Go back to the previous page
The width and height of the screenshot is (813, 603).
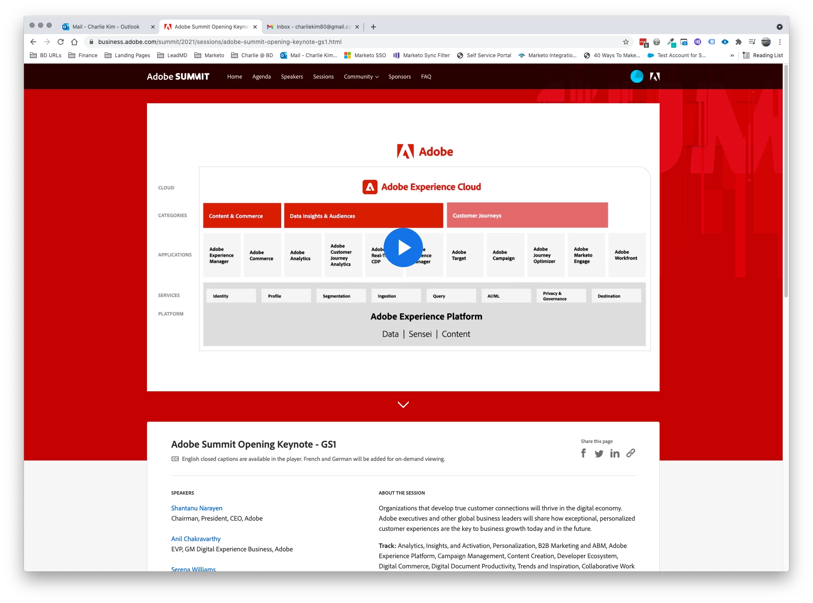tap(33, 42)
